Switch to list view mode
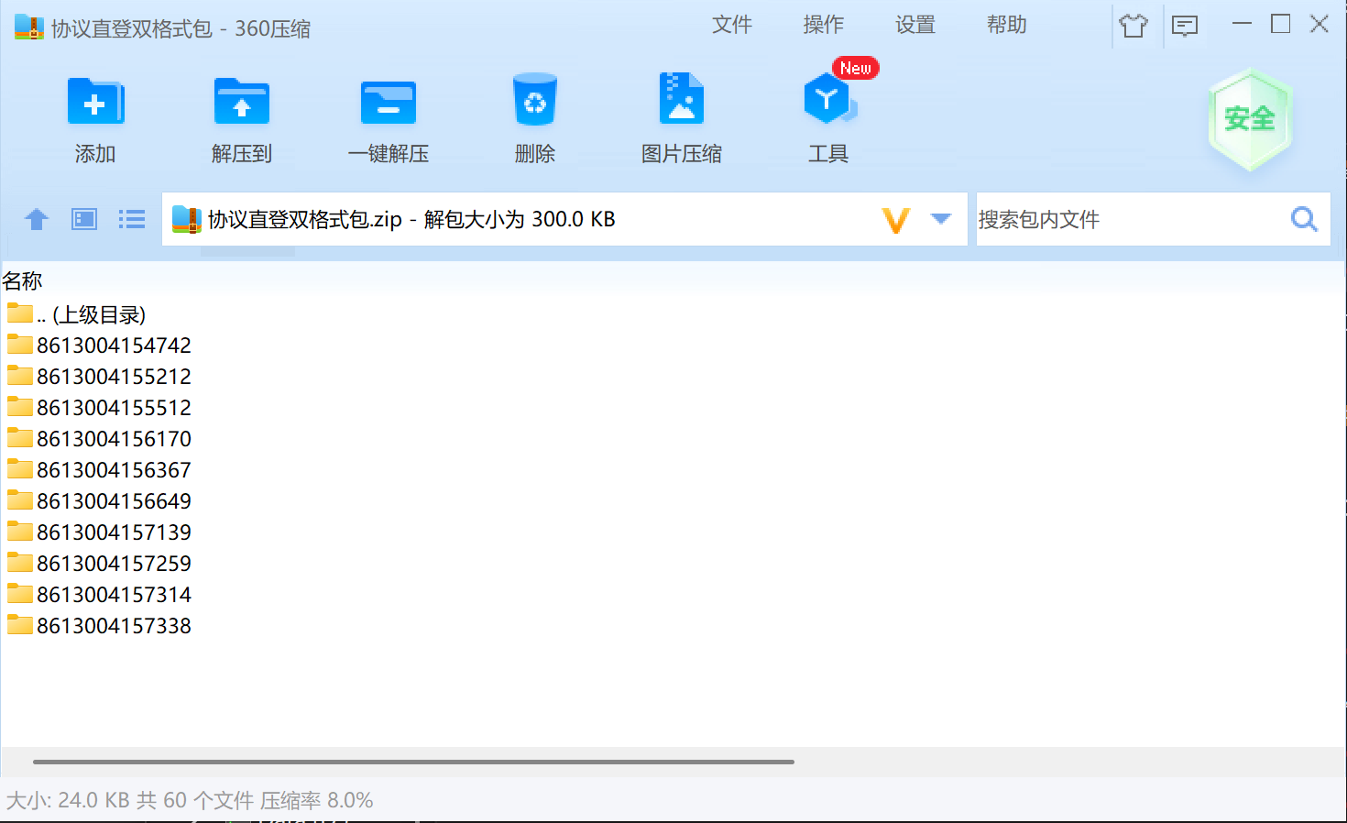This screenshot has width=1347, height=823. [x=132, y=219]
